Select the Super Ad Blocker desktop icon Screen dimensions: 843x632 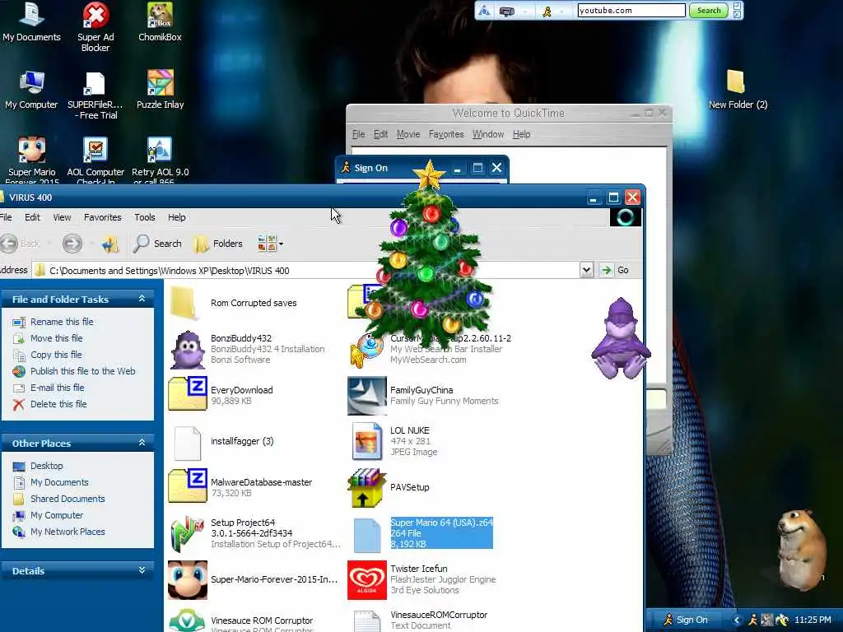[x=95, y=27]
